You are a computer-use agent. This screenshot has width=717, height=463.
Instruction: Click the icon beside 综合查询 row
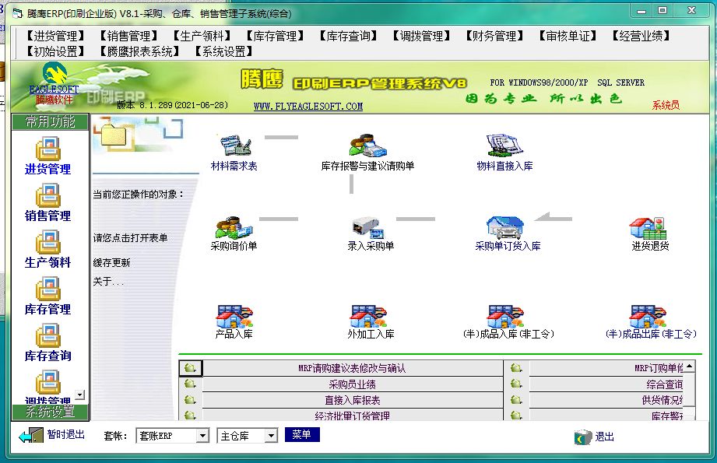(x=516, y=384)
